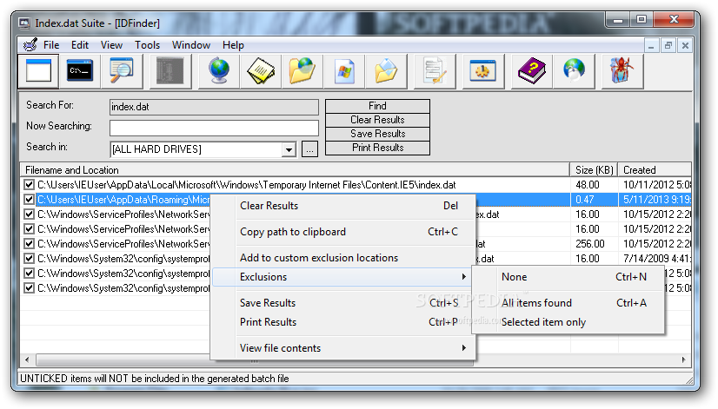Screen dimensions: 718x409
Task: Click the folder with globe toolbar icon
Action: click(302, 71)
